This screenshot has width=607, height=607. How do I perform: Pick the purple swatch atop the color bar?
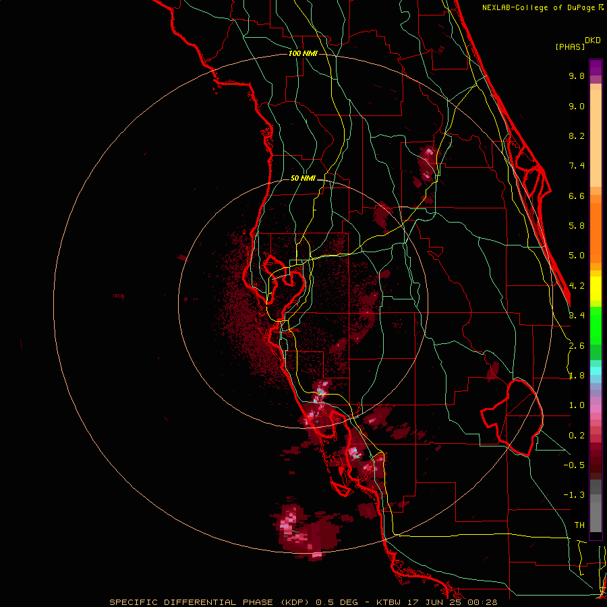pyautogui.click(x=596, y=67)
